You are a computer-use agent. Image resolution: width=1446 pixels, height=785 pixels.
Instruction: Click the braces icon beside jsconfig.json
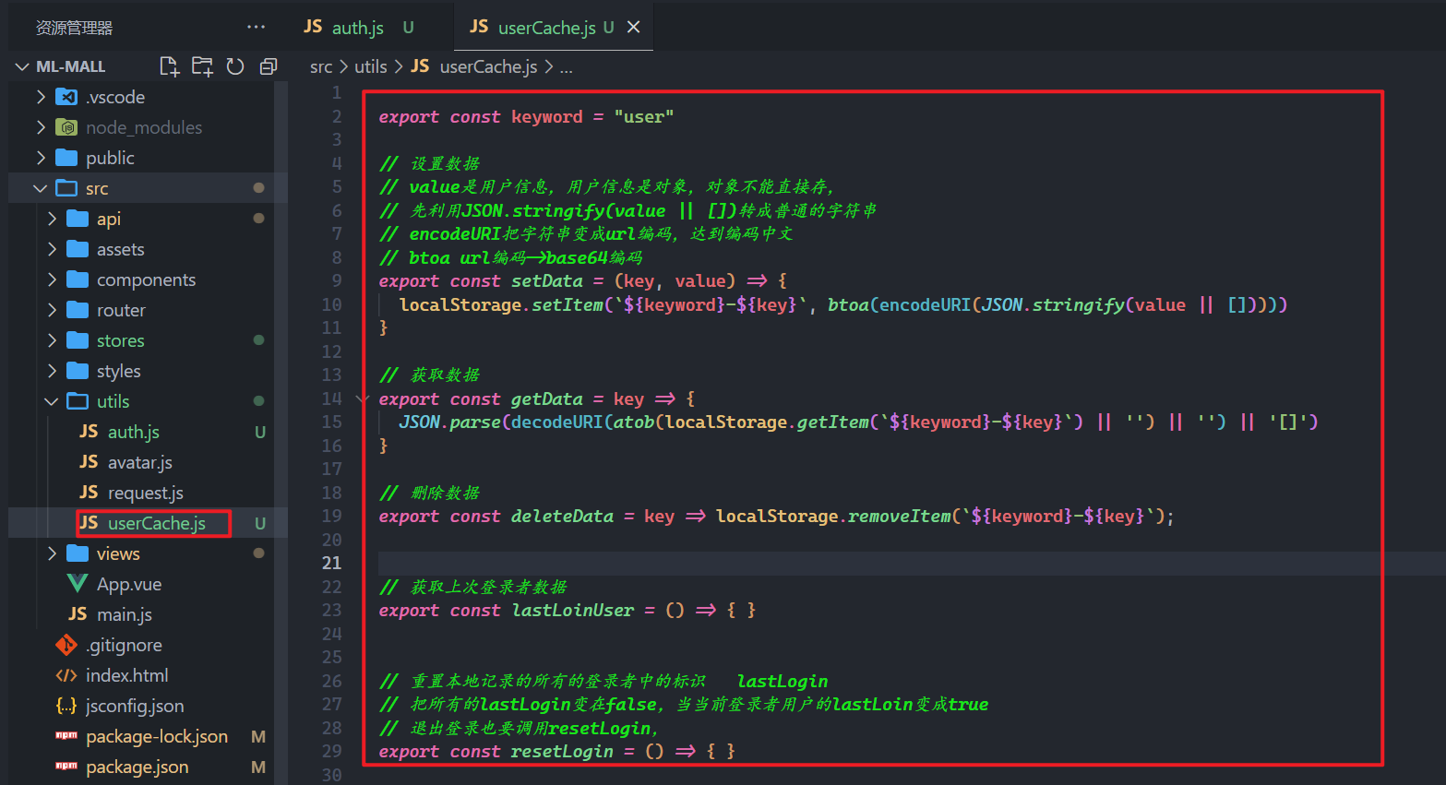pos(66,706)
